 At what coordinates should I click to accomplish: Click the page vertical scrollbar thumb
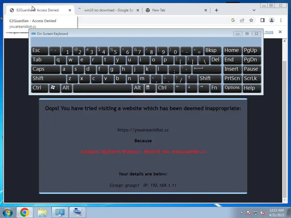(x=284, y=130)
